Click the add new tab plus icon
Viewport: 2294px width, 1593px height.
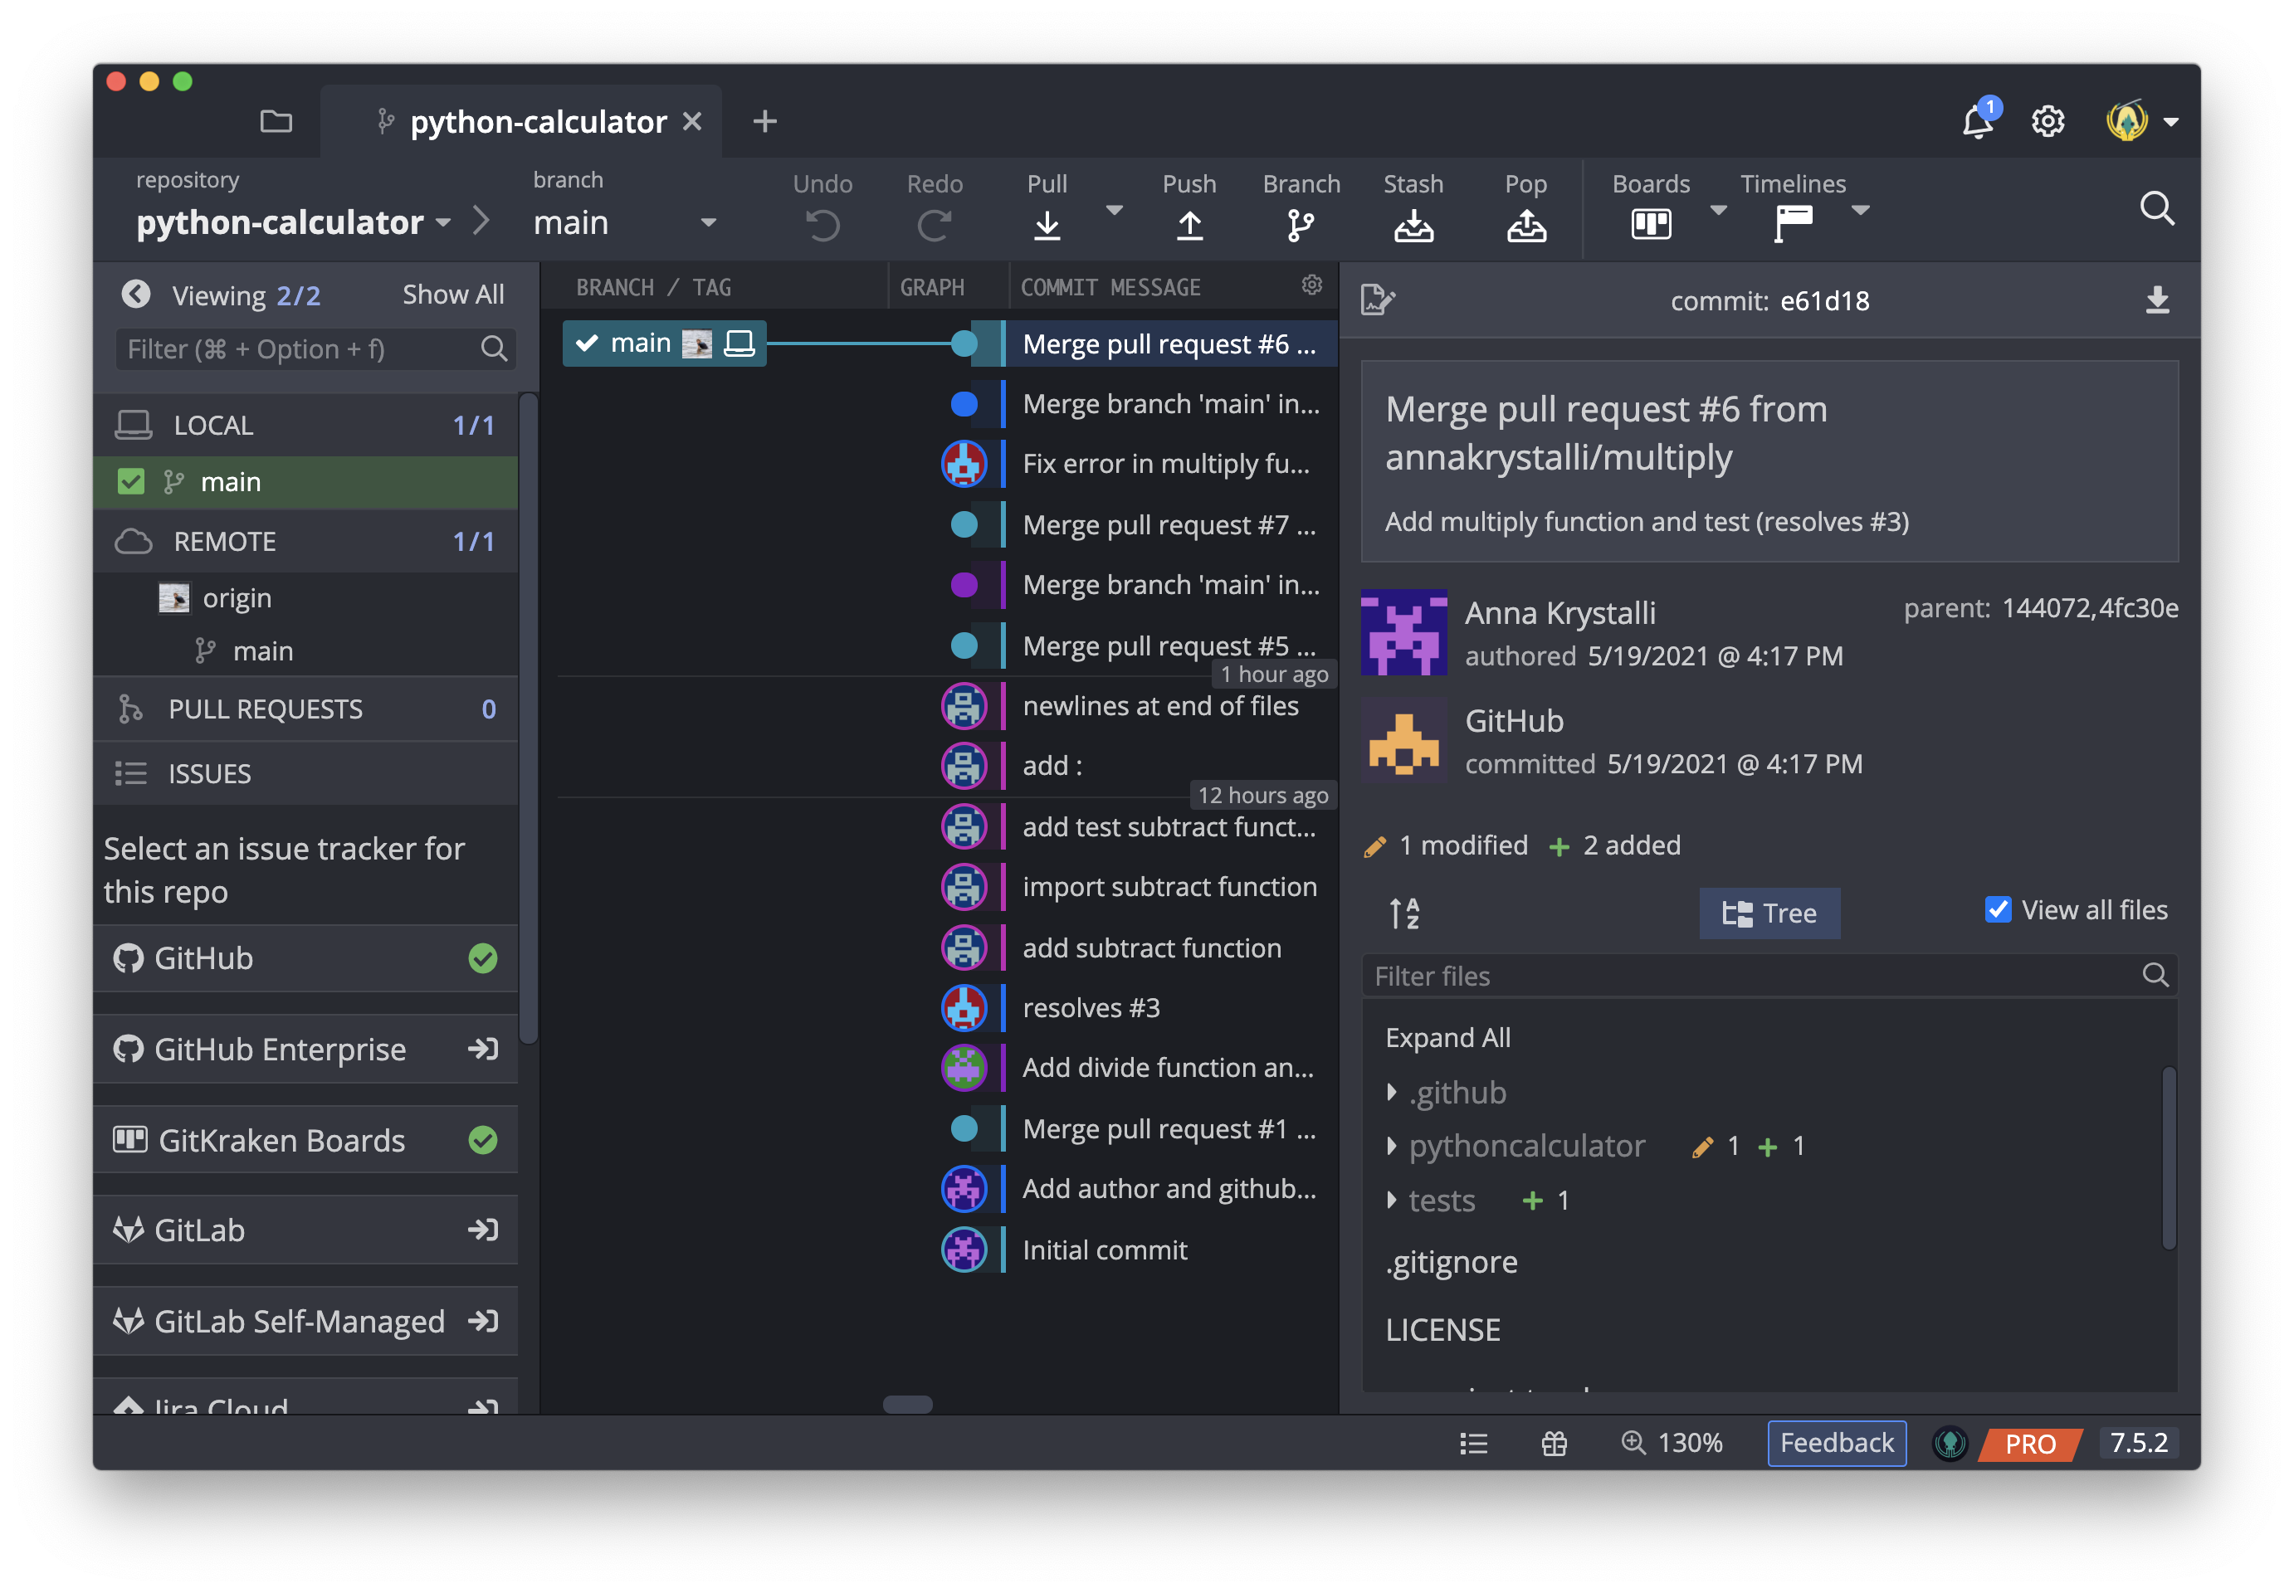(764, 122)
